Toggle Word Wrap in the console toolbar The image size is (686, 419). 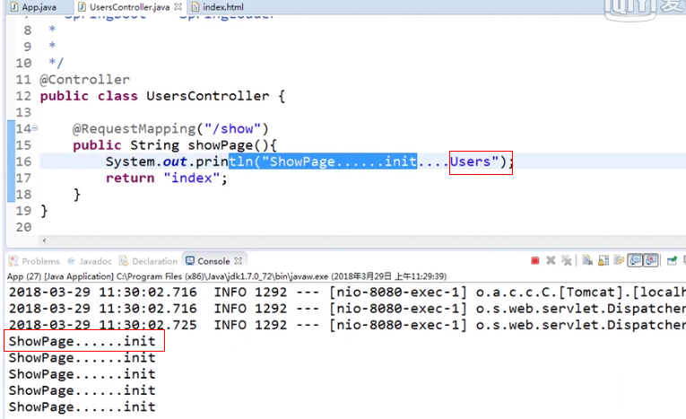click(619, 261)
